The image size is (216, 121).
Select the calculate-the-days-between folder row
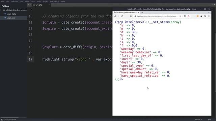[x=13, y=10]
